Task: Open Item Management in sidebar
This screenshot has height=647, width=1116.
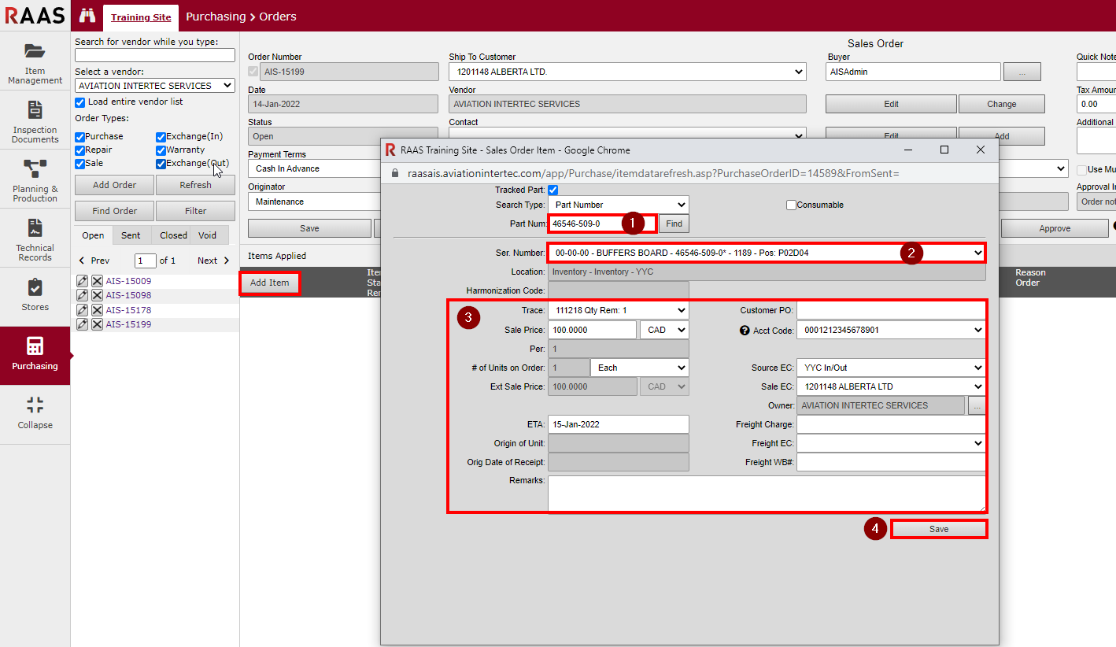Action: coord(35,61)
